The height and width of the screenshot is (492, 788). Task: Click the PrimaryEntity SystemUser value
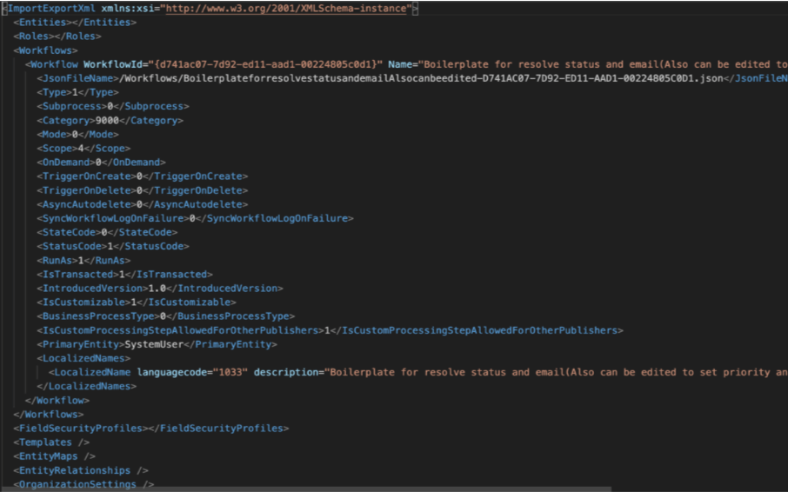(x=154, y=344)
